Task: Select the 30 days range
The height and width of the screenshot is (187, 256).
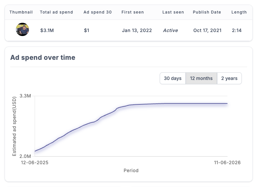Action: (x=173, y=78)
